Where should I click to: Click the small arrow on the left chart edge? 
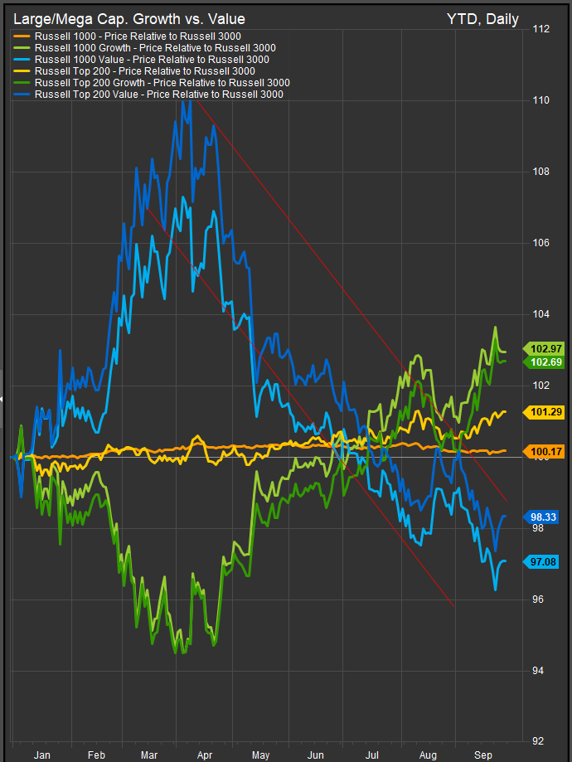click(2, 400)
